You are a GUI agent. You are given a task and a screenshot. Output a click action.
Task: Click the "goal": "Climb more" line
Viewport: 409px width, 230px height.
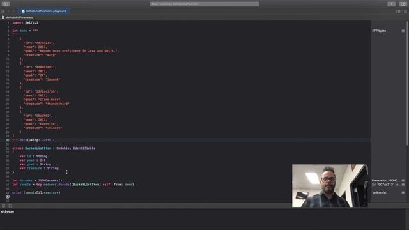43,100
